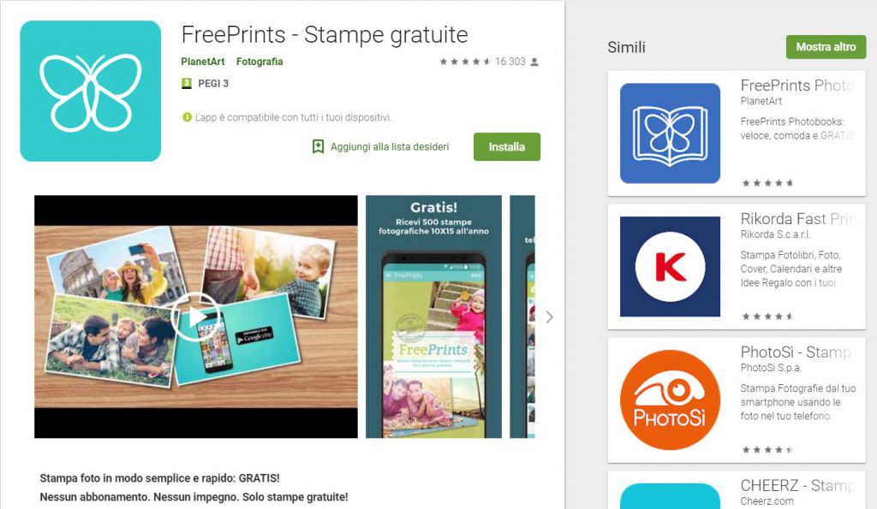Click the wishlist bookmark icon
The width and height of the screenshot is (877, 509).
click(318, 147)
